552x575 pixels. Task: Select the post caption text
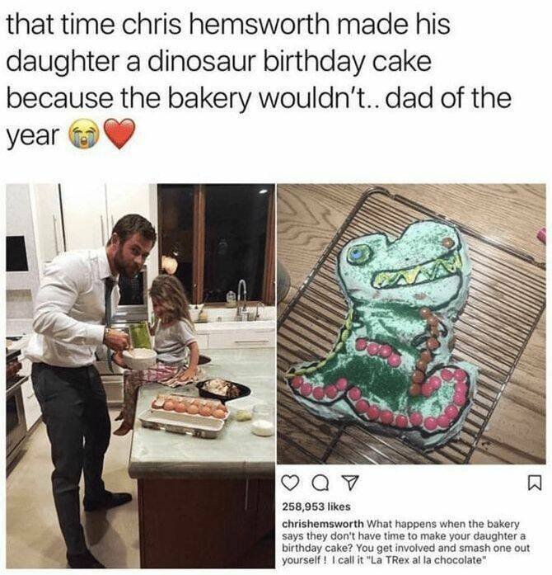tap(405, 542)
